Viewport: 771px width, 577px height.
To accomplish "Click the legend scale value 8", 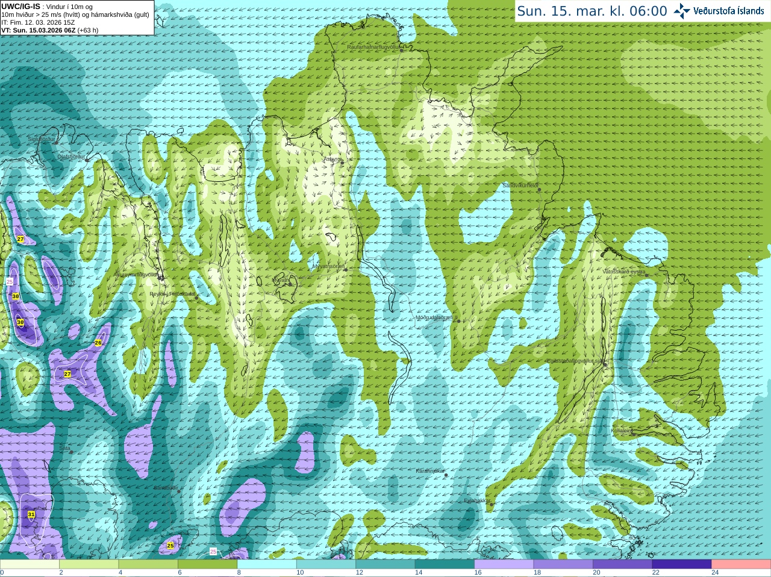I will click(x=239, y=573).
